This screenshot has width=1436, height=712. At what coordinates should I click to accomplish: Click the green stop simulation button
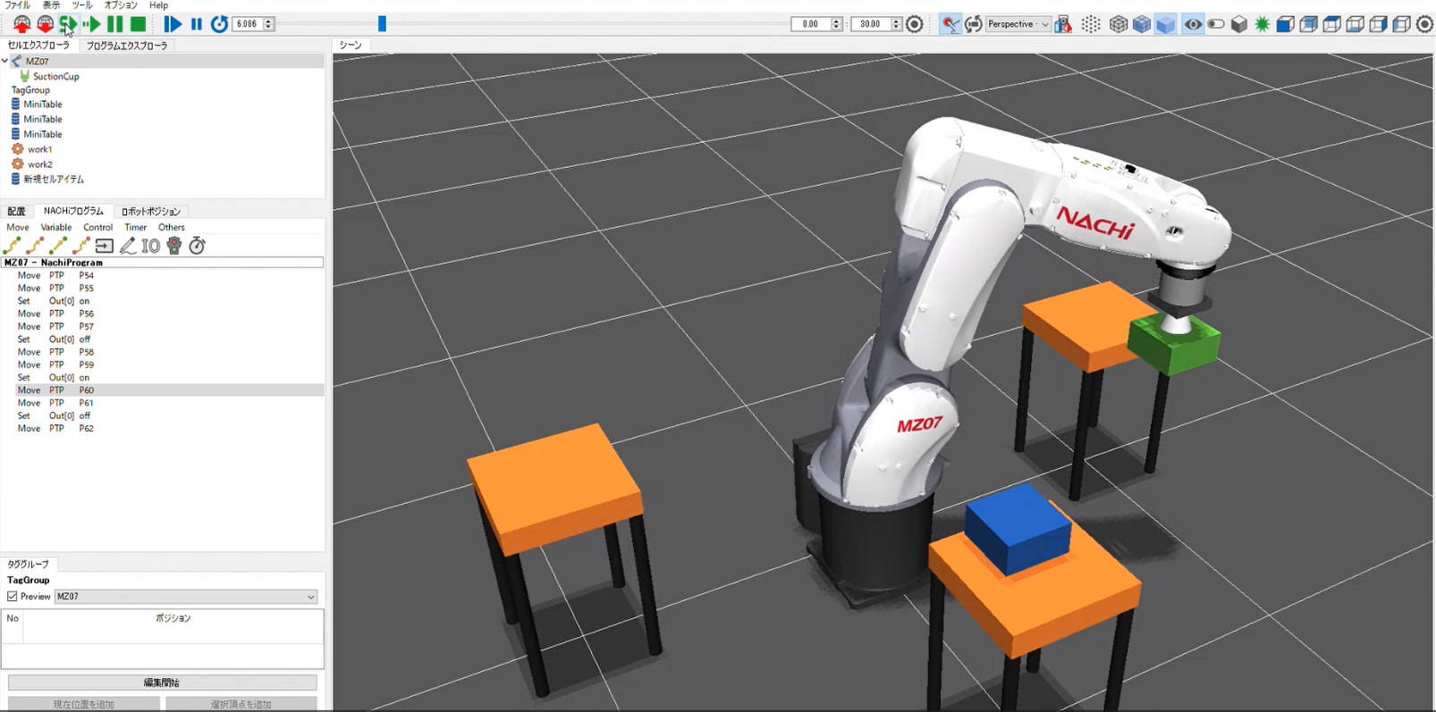tap(138, 24)
